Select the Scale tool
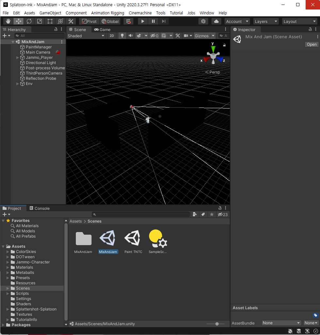320x335 pixels. point(40,21)
